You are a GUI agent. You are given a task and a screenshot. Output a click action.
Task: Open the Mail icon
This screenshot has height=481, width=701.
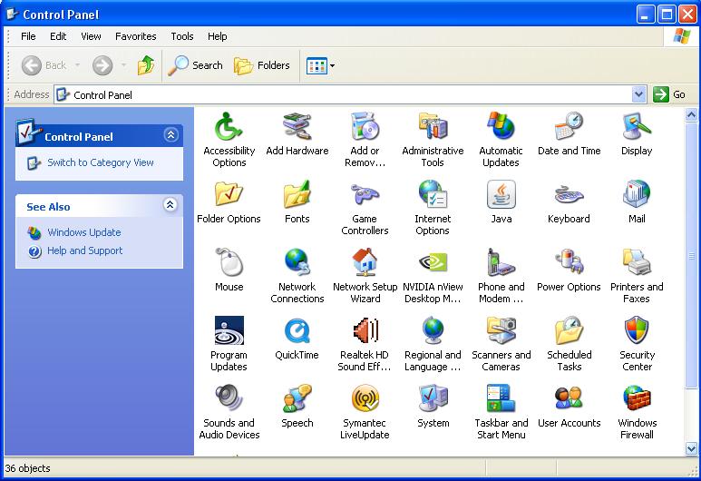click(x=637, y=194)
